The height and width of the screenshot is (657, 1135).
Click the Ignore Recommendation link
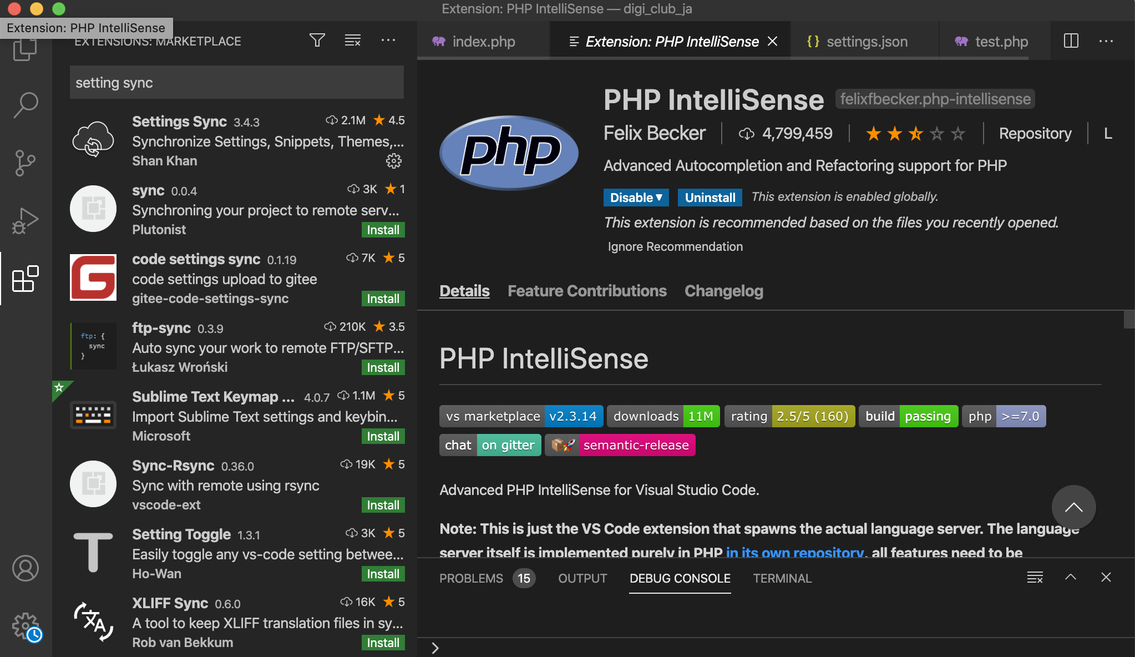click(675, 246)
